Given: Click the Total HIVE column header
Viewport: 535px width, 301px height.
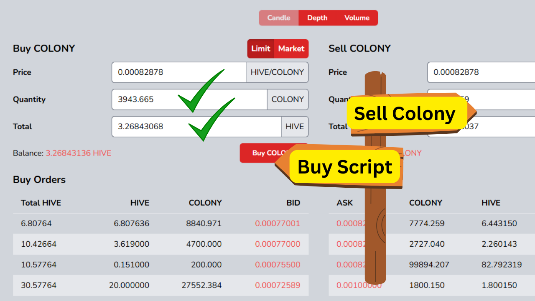Looking at the screenshot, I should coord(41,203).
